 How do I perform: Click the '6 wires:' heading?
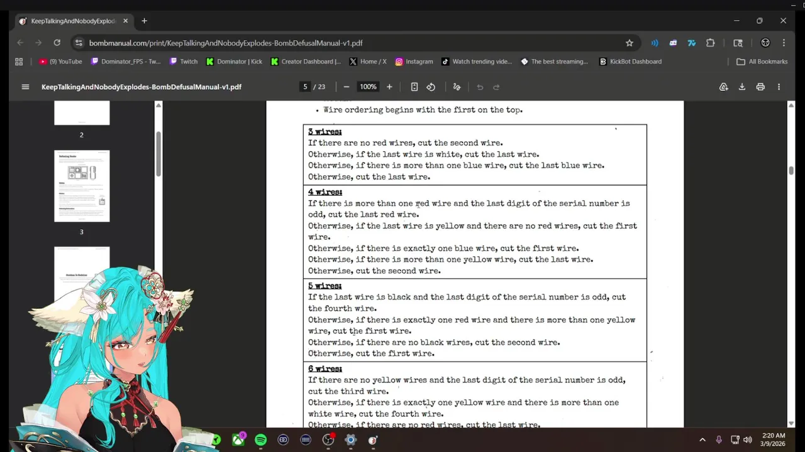[x=325, y=369]
